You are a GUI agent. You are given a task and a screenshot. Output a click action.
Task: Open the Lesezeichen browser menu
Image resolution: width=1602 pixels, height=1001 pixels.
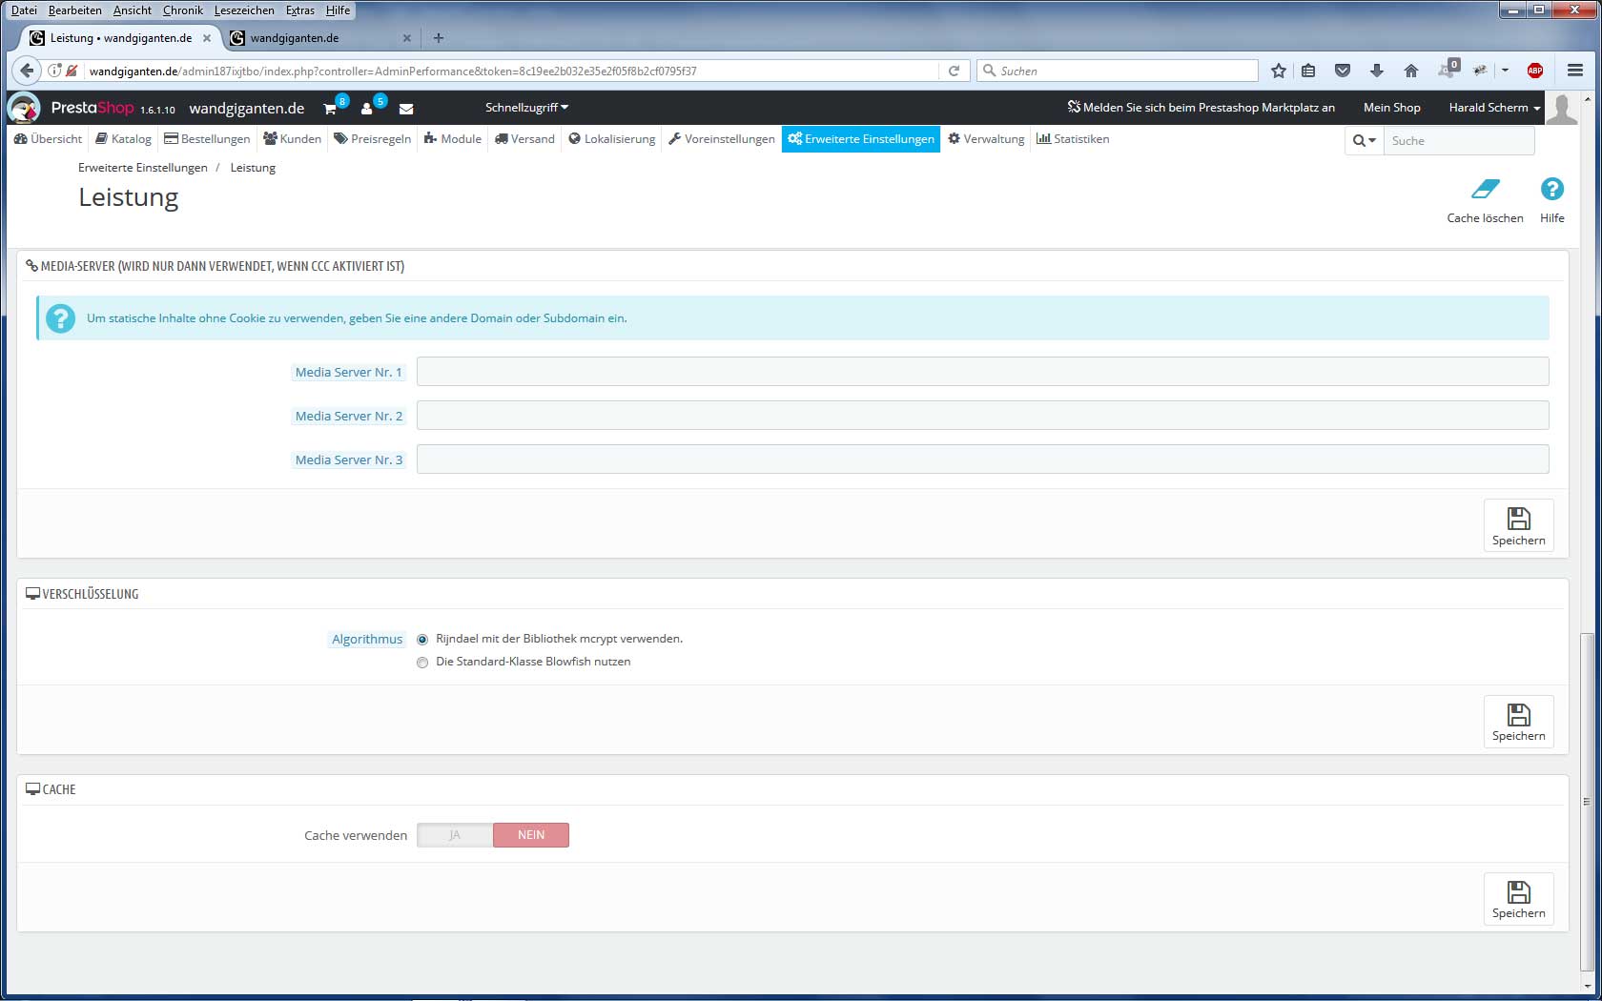tap(244, 10)
